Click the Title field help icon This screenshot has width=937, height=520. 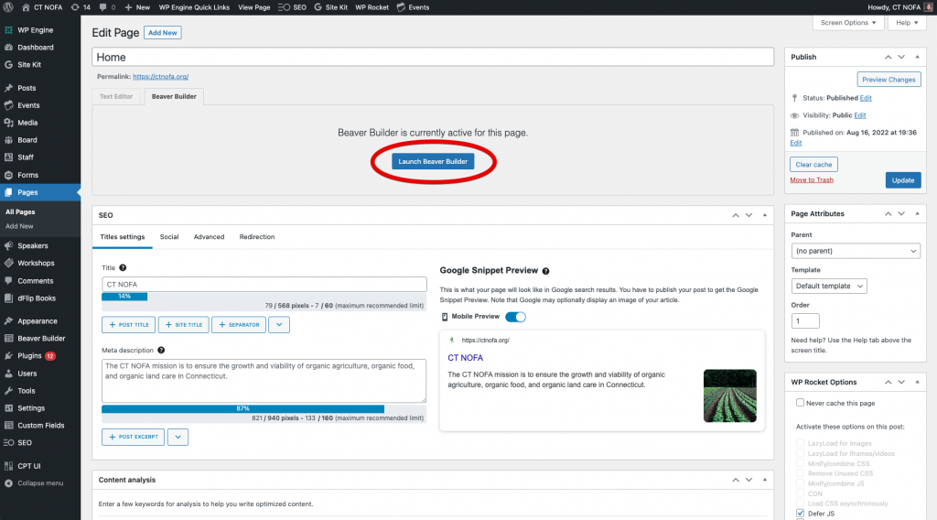point(123,267)
